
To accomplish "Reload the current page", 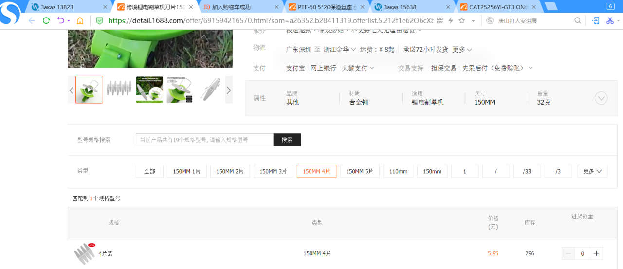I will (x=46, y=20).
